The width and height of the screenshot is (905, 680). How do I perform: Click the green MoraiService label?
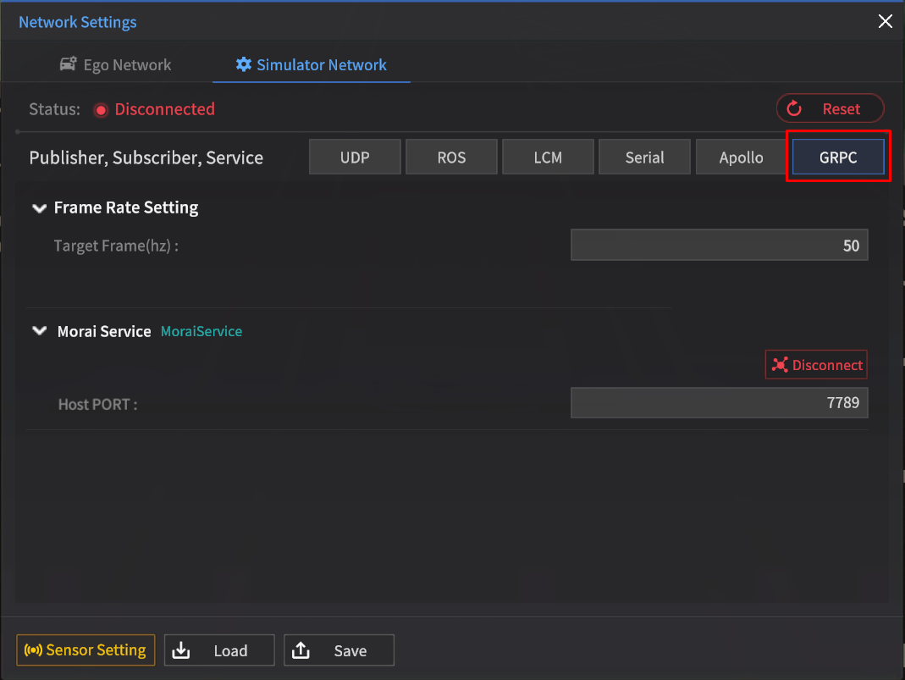pos(201,332)
